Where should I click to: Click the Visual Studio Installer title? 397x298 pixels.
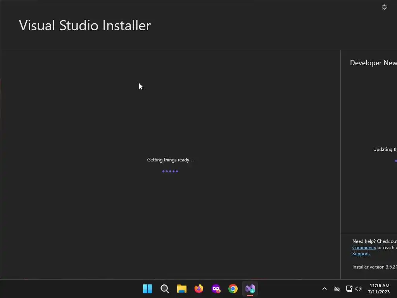point(85,25)
